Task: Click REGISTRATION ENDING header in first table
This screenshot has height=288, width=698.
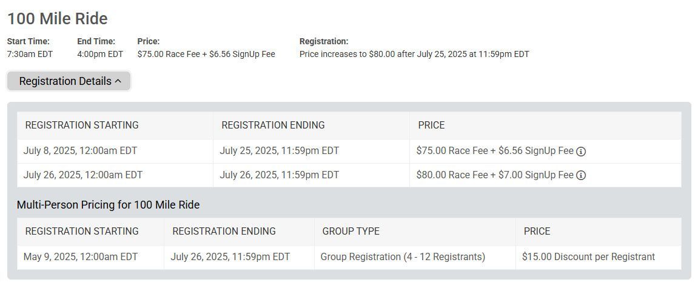Action: pos(273,125)
